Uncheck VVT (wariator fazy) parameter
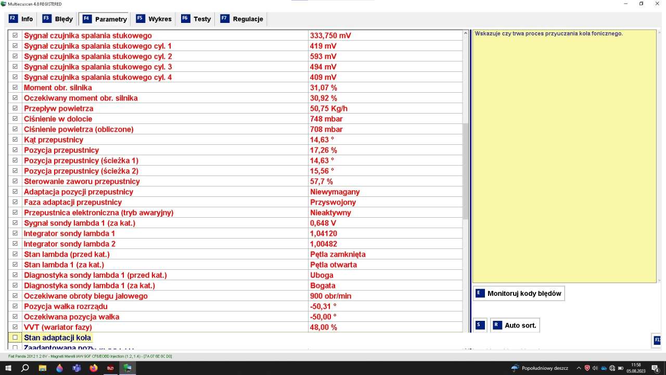This screenshot has width=666, height=375. 15,327
